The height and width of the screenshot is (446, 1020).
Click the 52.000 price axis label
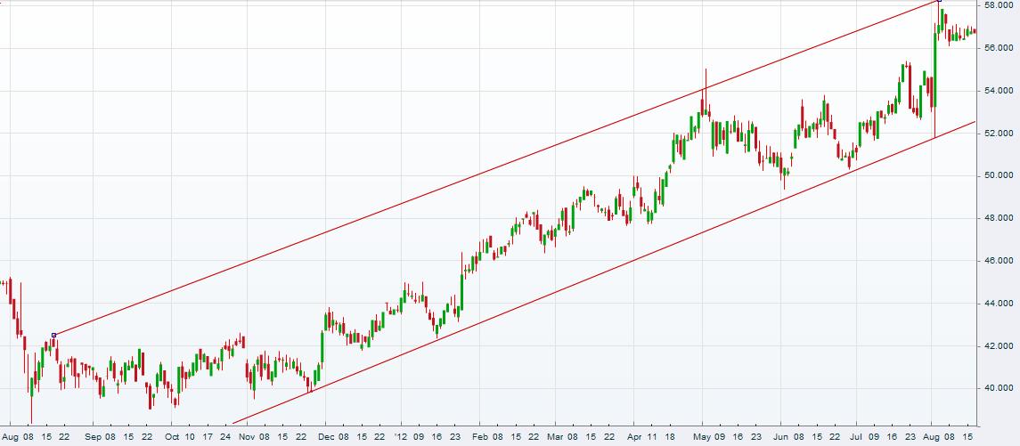[998, 134]
